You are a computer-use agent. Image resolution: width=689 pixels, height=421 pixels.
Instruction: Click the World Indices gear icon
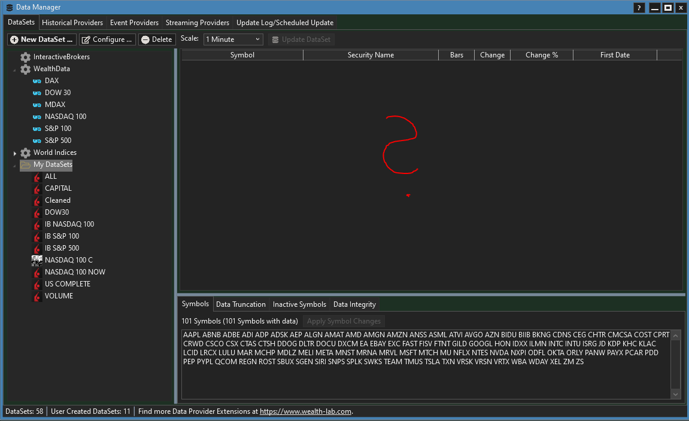coord(26,152)
